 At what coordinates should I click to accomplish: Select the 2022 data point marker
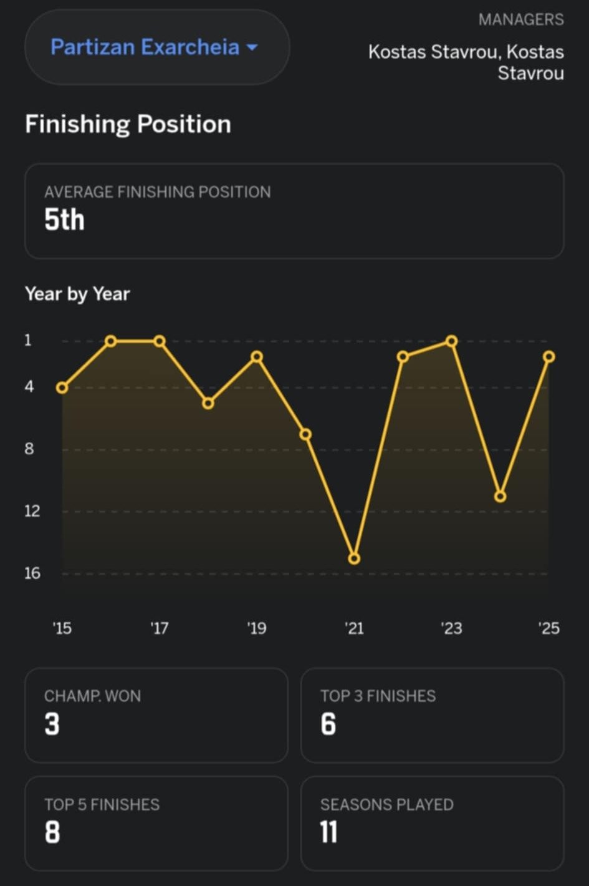(x=403, y=357)
